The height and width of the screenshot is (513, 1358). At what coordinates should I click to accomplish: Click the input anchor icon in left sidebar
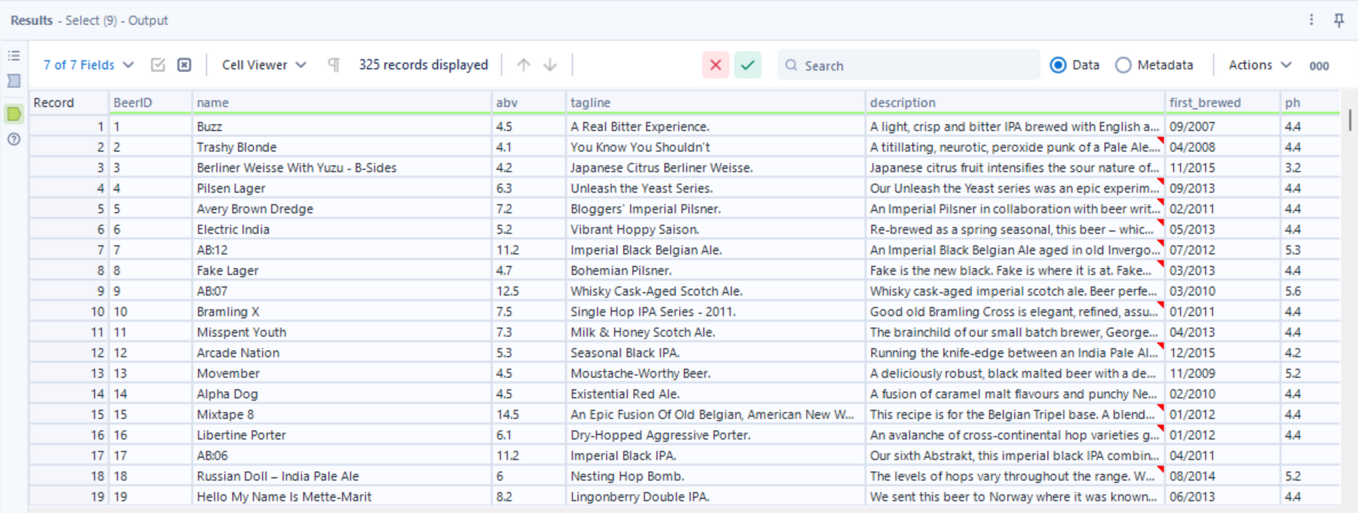(14, 81)
